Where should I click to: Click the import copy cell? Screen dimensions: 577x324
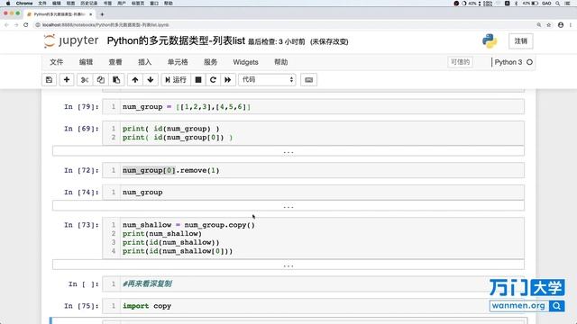[x=313, y=306]
